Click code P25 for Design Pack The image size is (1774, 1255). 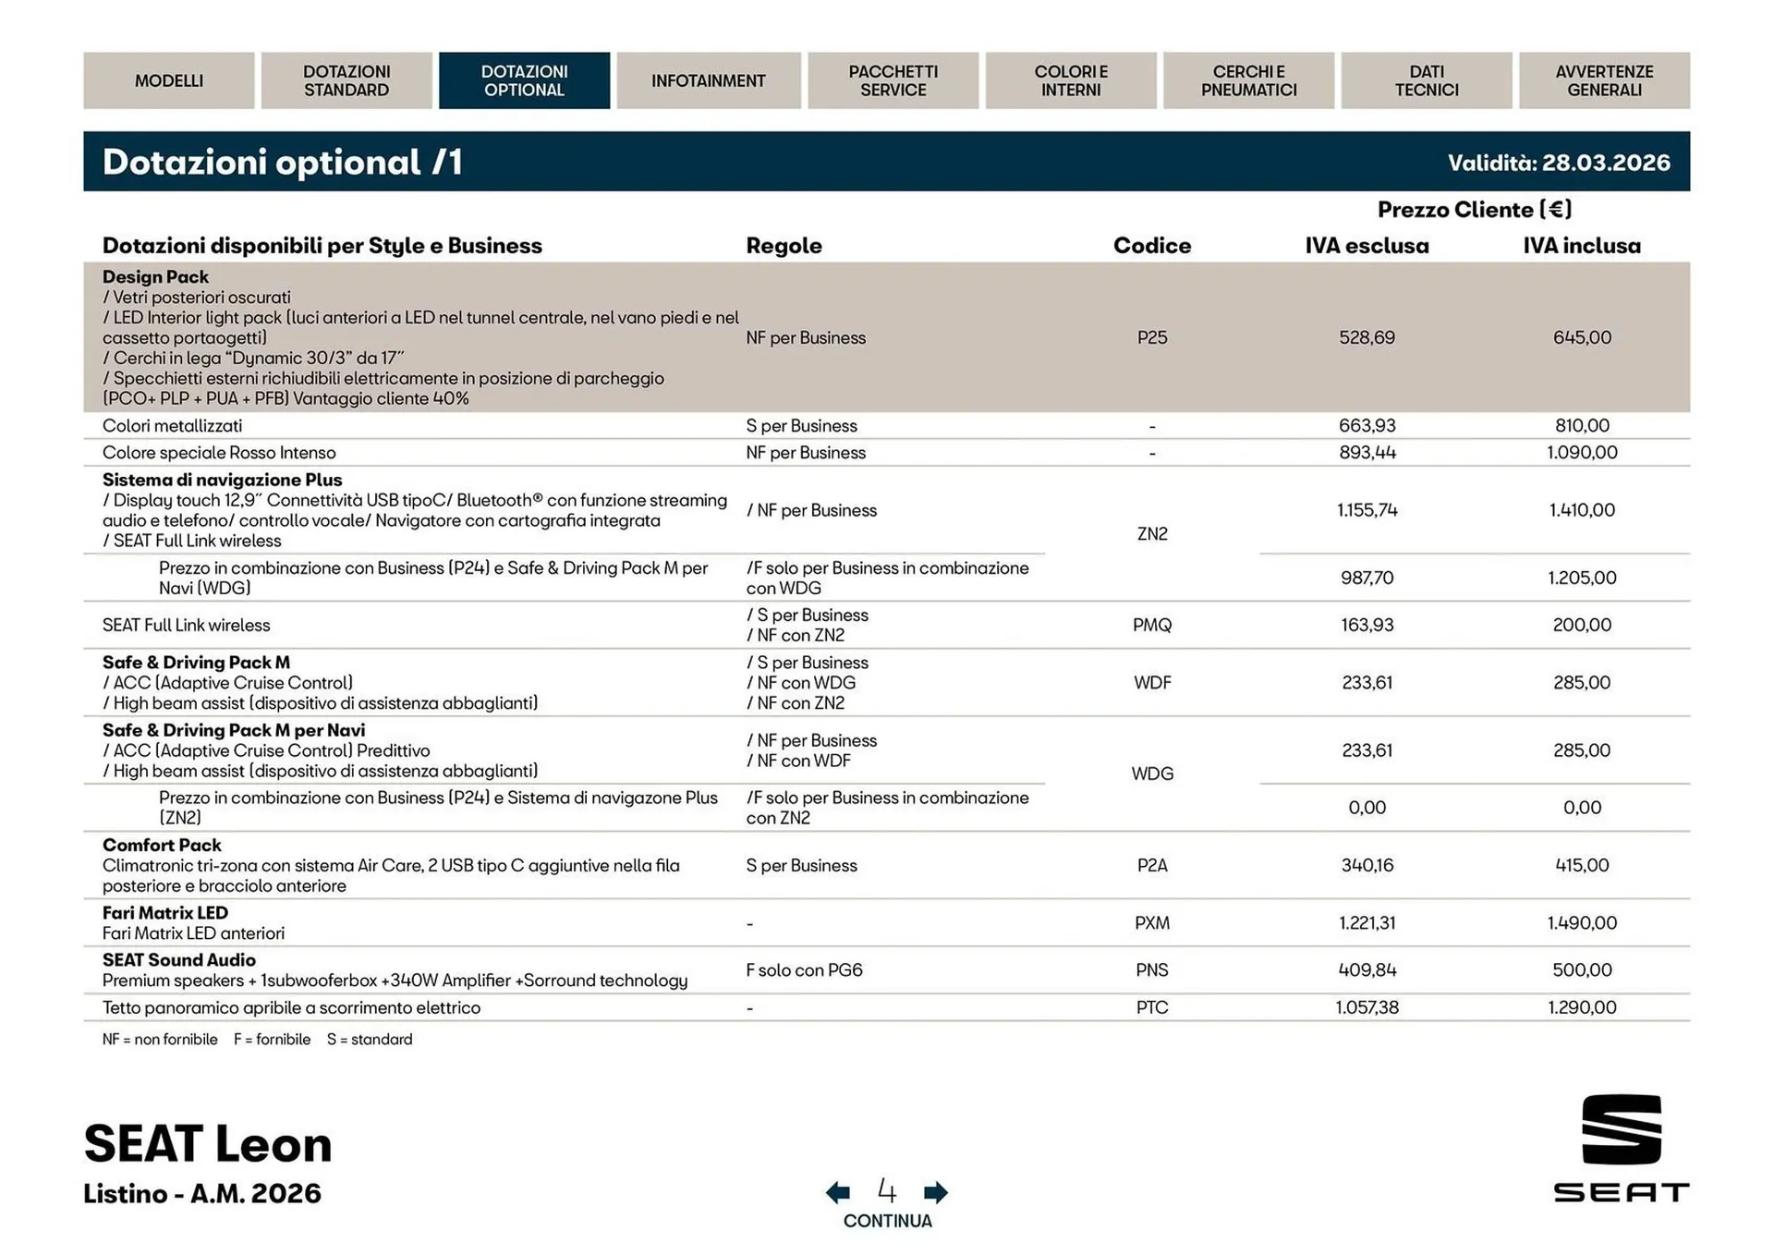pos(1152,337)
